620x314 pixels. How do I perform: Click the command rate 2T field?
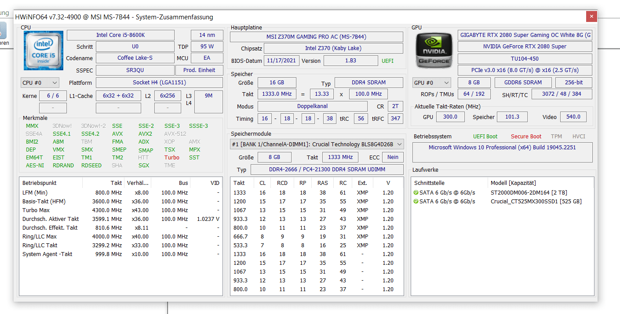(x=396, y=106)
